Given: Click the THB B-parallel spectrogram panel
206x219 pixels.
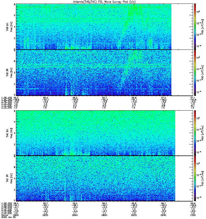Looking at the screenshot, I should coord(105,73).
